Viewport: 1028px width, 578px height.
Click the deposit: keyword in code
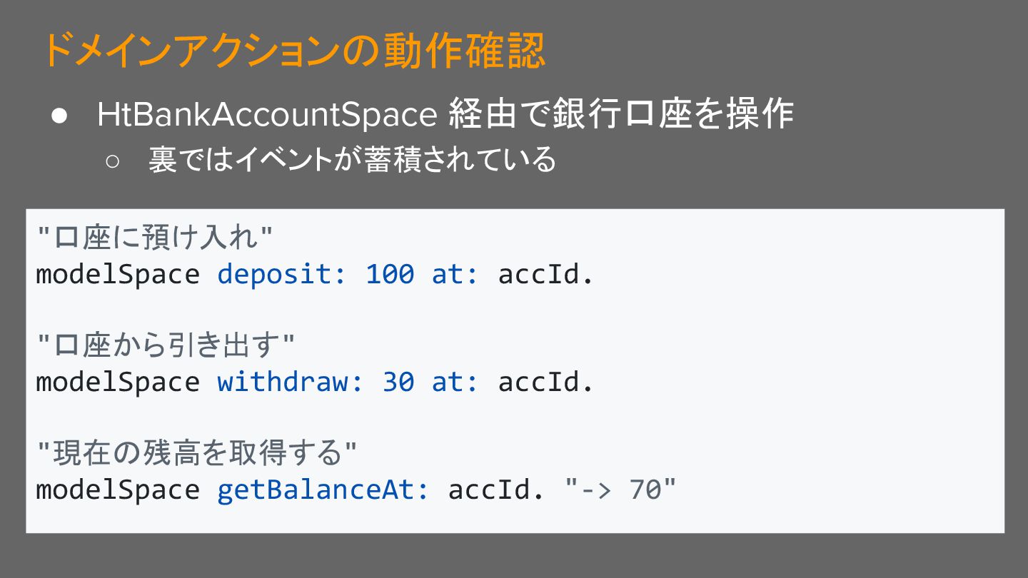[x=282, y=274]
